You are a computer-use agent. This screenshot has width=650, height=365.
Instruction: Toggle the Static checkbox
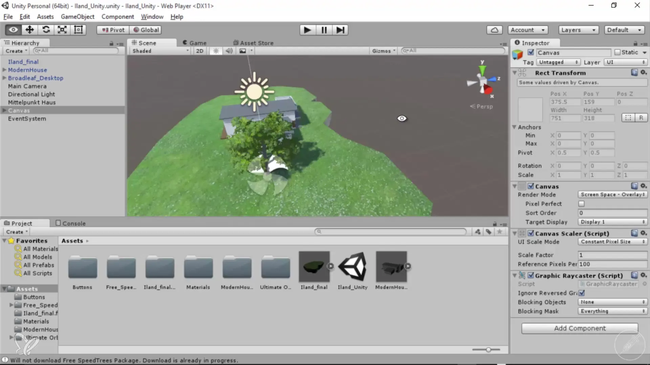point(617,52)
